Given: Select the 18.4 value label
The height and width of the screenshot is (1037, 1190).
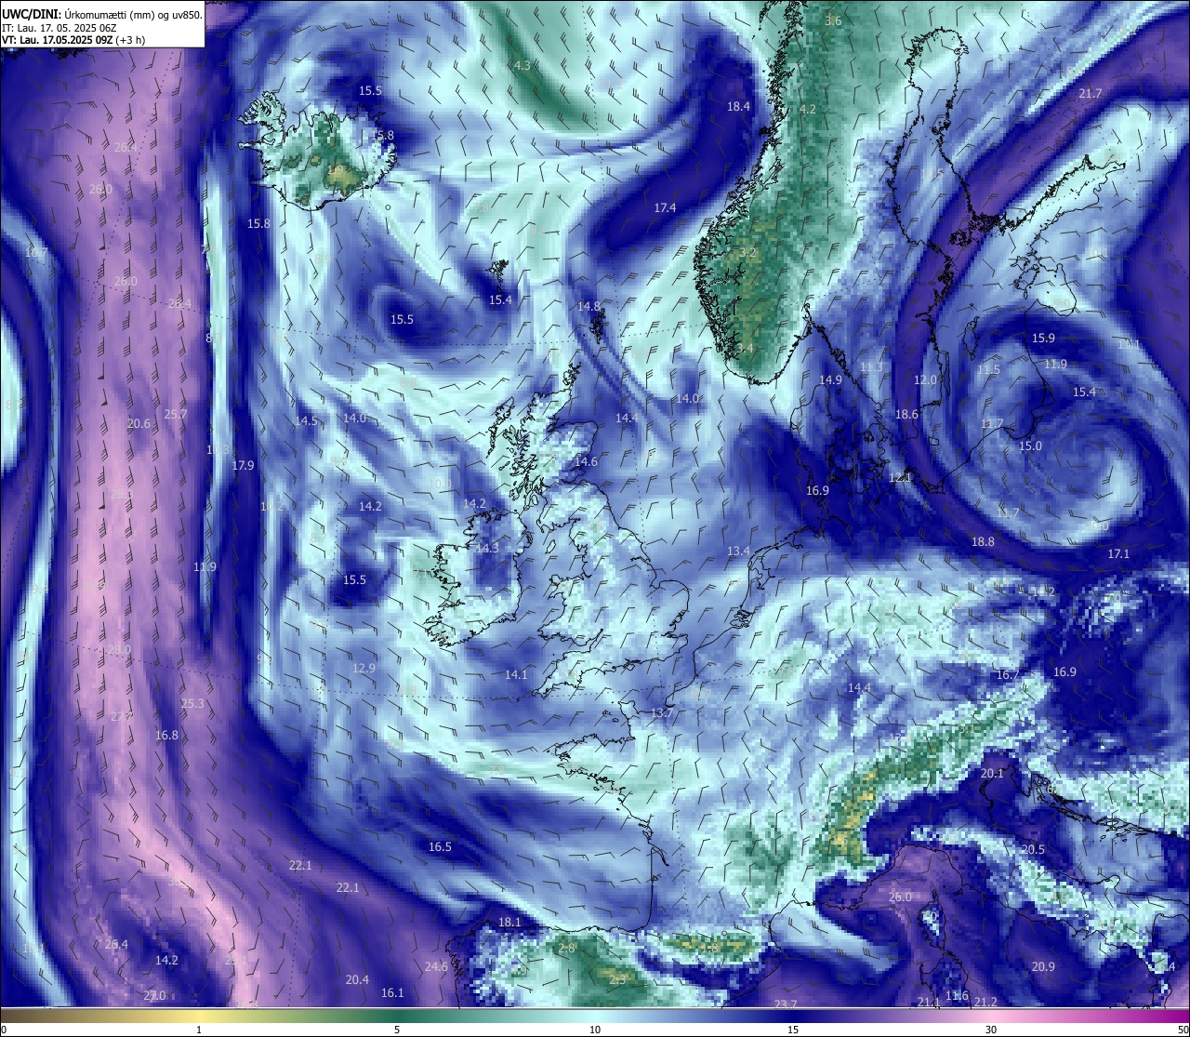Looking at the screenshot, I should click(738, 107).
